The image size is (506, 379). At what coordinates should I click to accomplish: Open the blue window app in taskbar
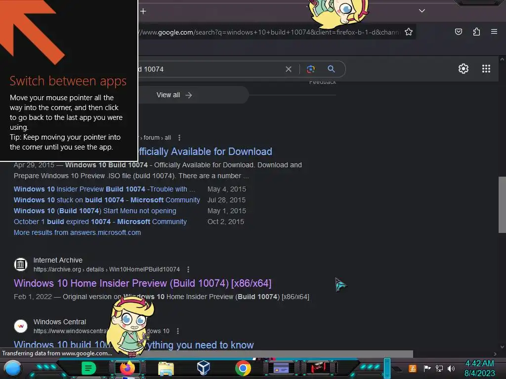click(x=281, y=368)
